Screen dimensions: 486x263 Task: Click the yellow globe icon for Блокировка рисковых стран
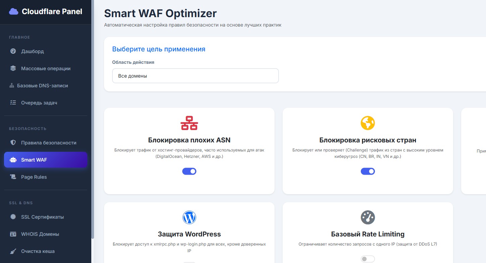tap(368, 123)
